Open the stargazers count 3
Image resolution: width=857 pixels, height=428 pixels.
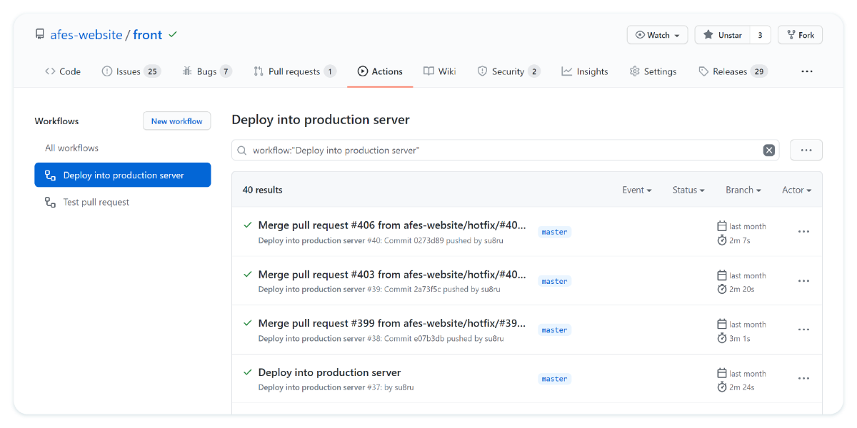(x=760, y=35)
